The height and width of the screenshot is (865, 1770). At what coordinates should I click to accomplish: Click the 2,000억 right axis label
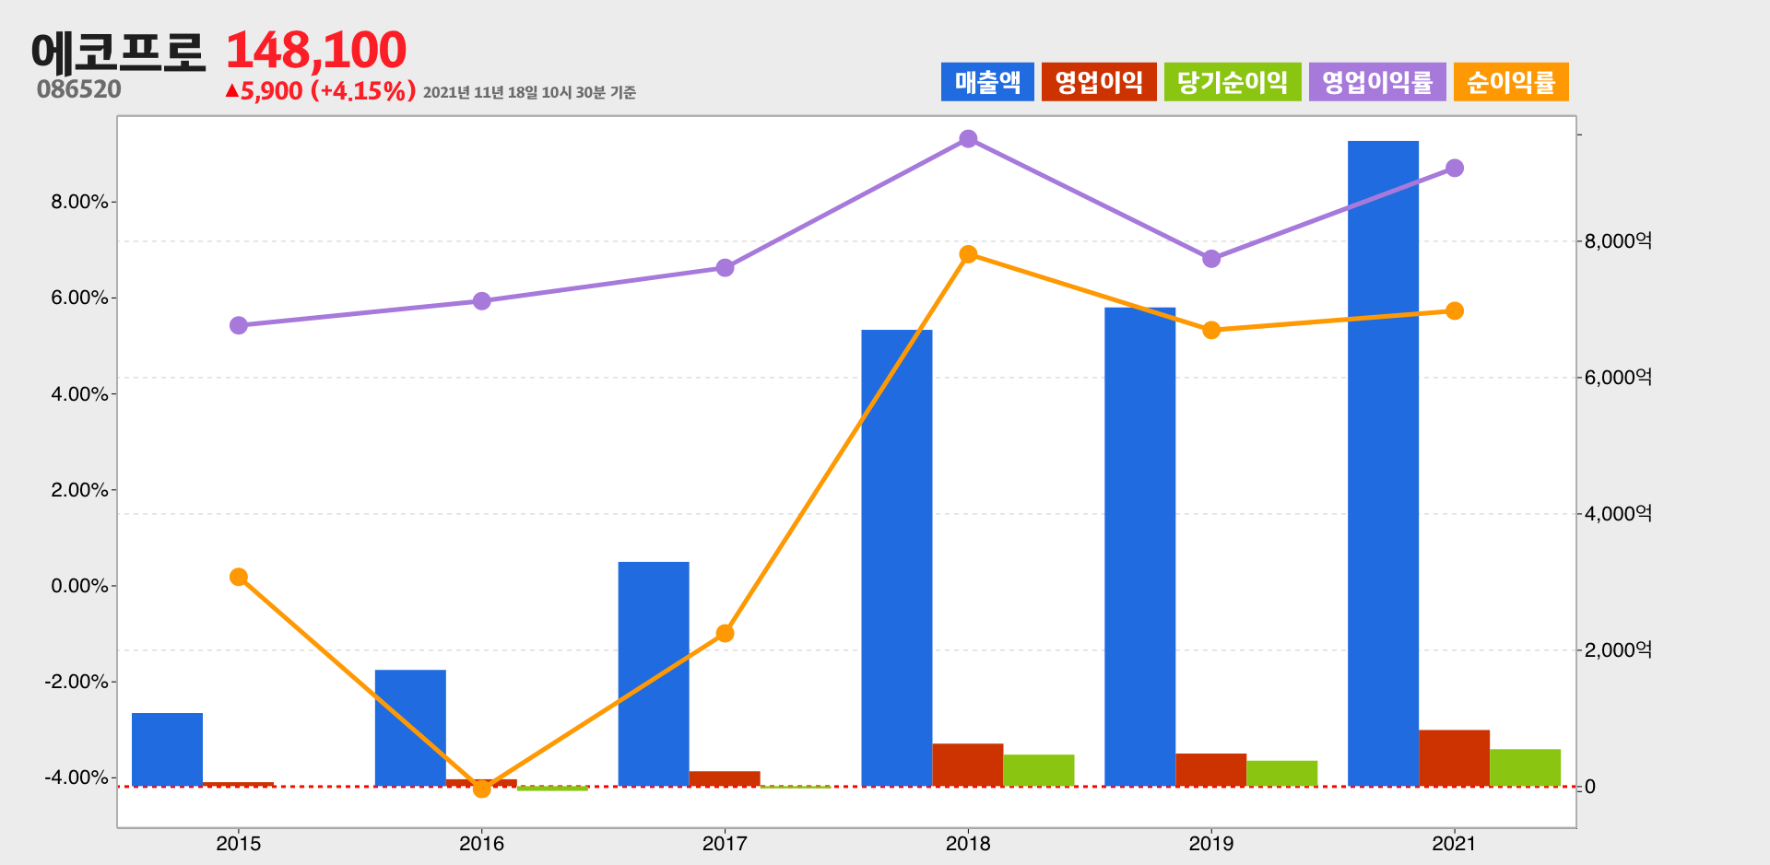pyautogui.click(x=1618, y=650)
